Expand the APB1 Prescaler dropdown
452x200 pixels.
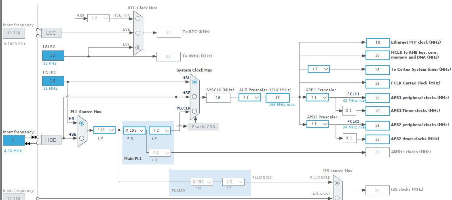pos(317,97)
